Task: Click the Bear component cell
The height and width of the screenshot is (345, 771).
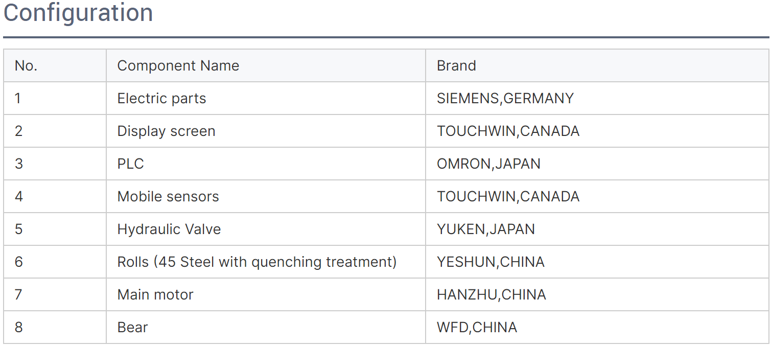Action: pyautogui.click(x=132, y=328)
